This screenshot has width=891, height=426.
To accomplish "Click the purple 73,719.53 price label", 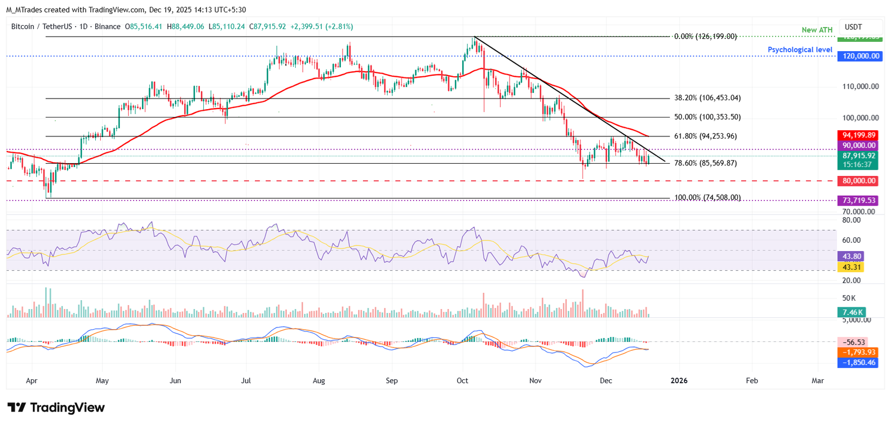I will point(858,200).
